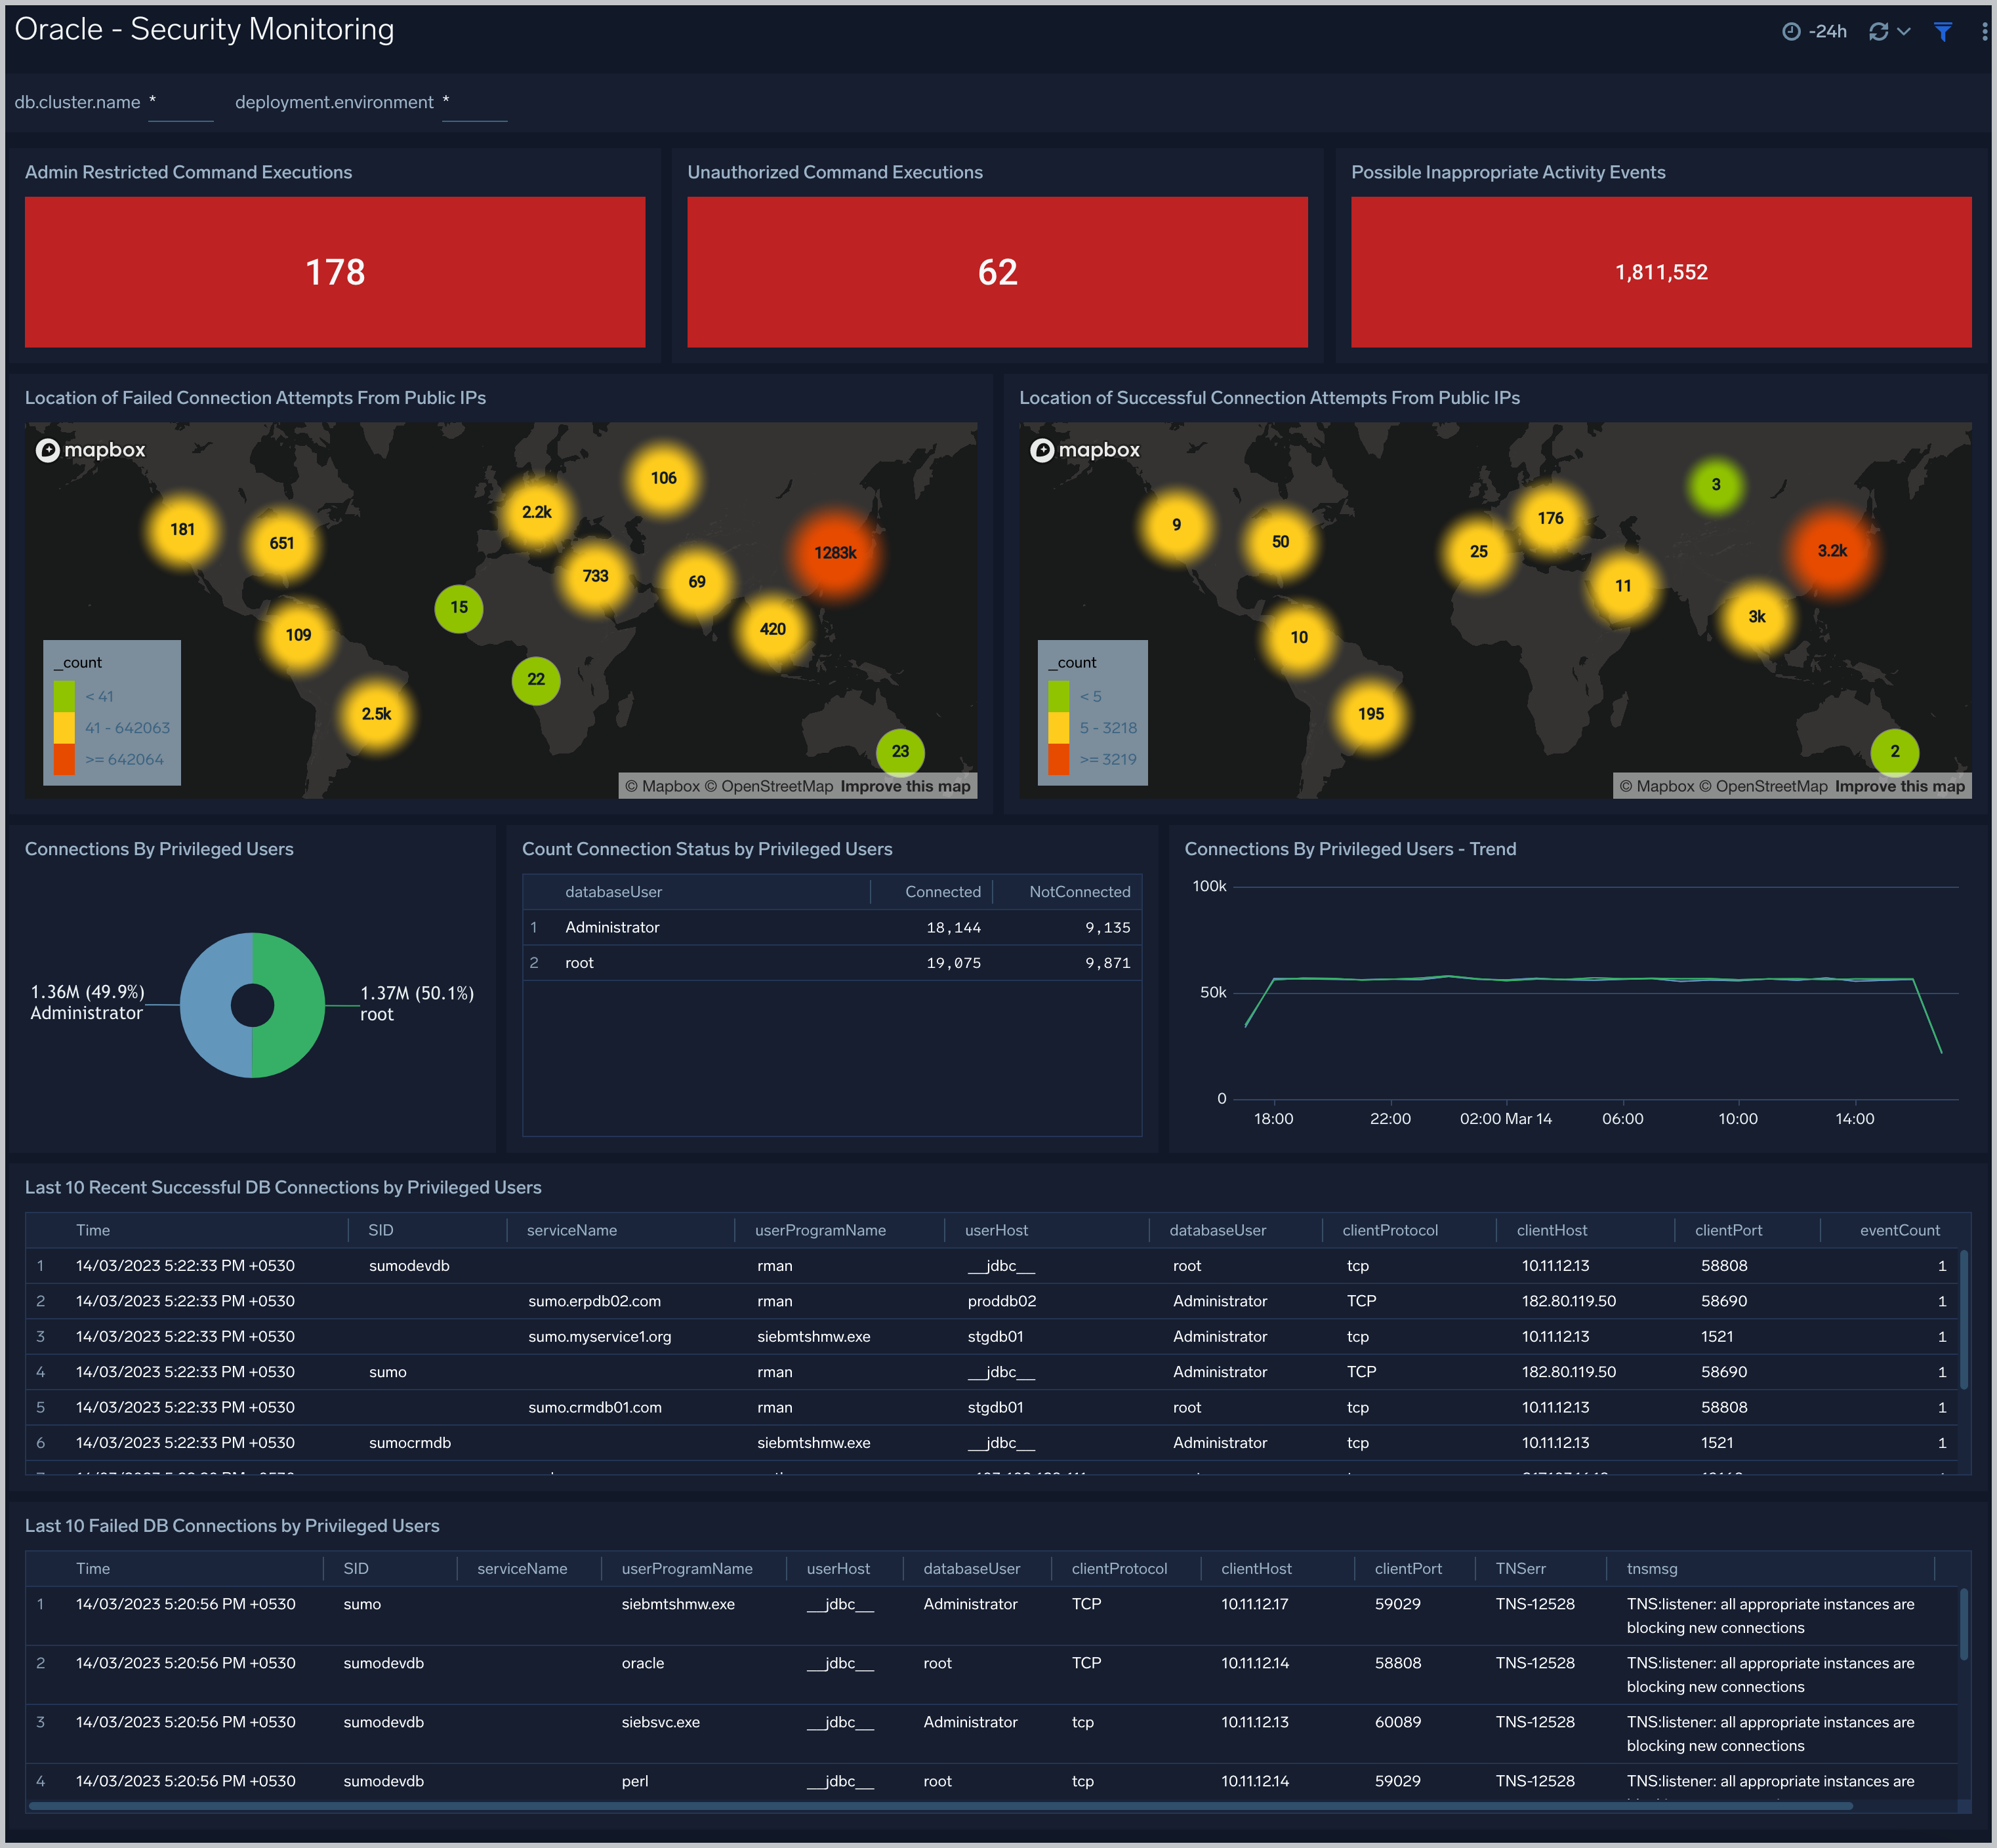Click the 19,075 connected value for root

coord(953,963)
